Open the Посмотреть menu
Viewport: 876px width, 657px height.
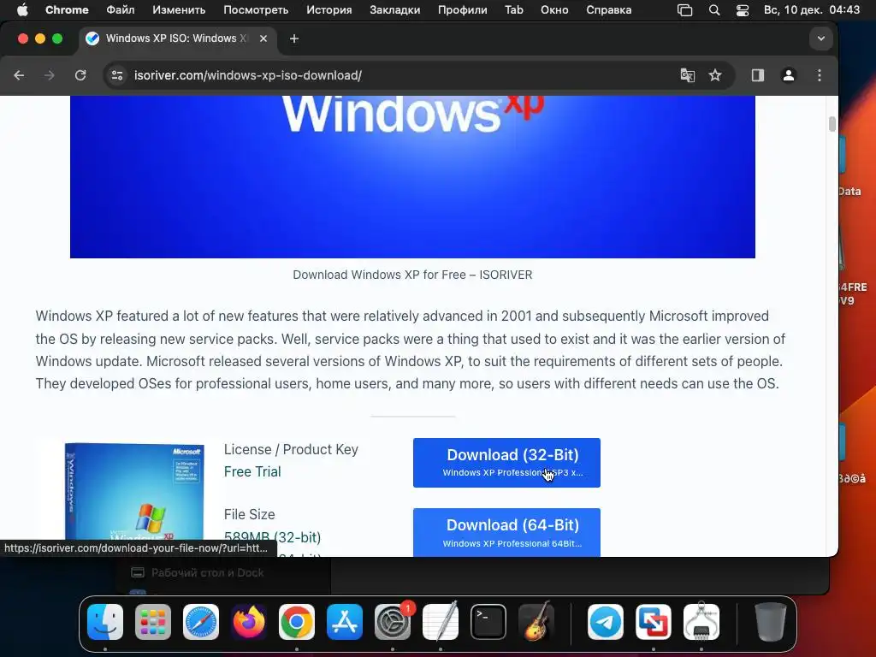tap(256, 10)
